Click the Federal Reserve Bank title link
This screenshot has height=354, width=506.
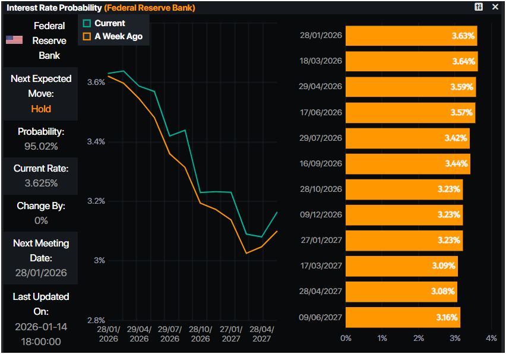coord(149,8)
